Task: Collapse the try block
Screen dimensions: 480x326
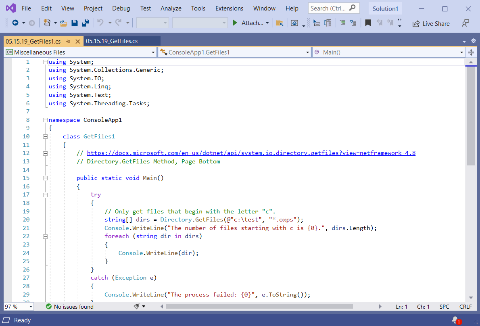Action: point(45,195)
